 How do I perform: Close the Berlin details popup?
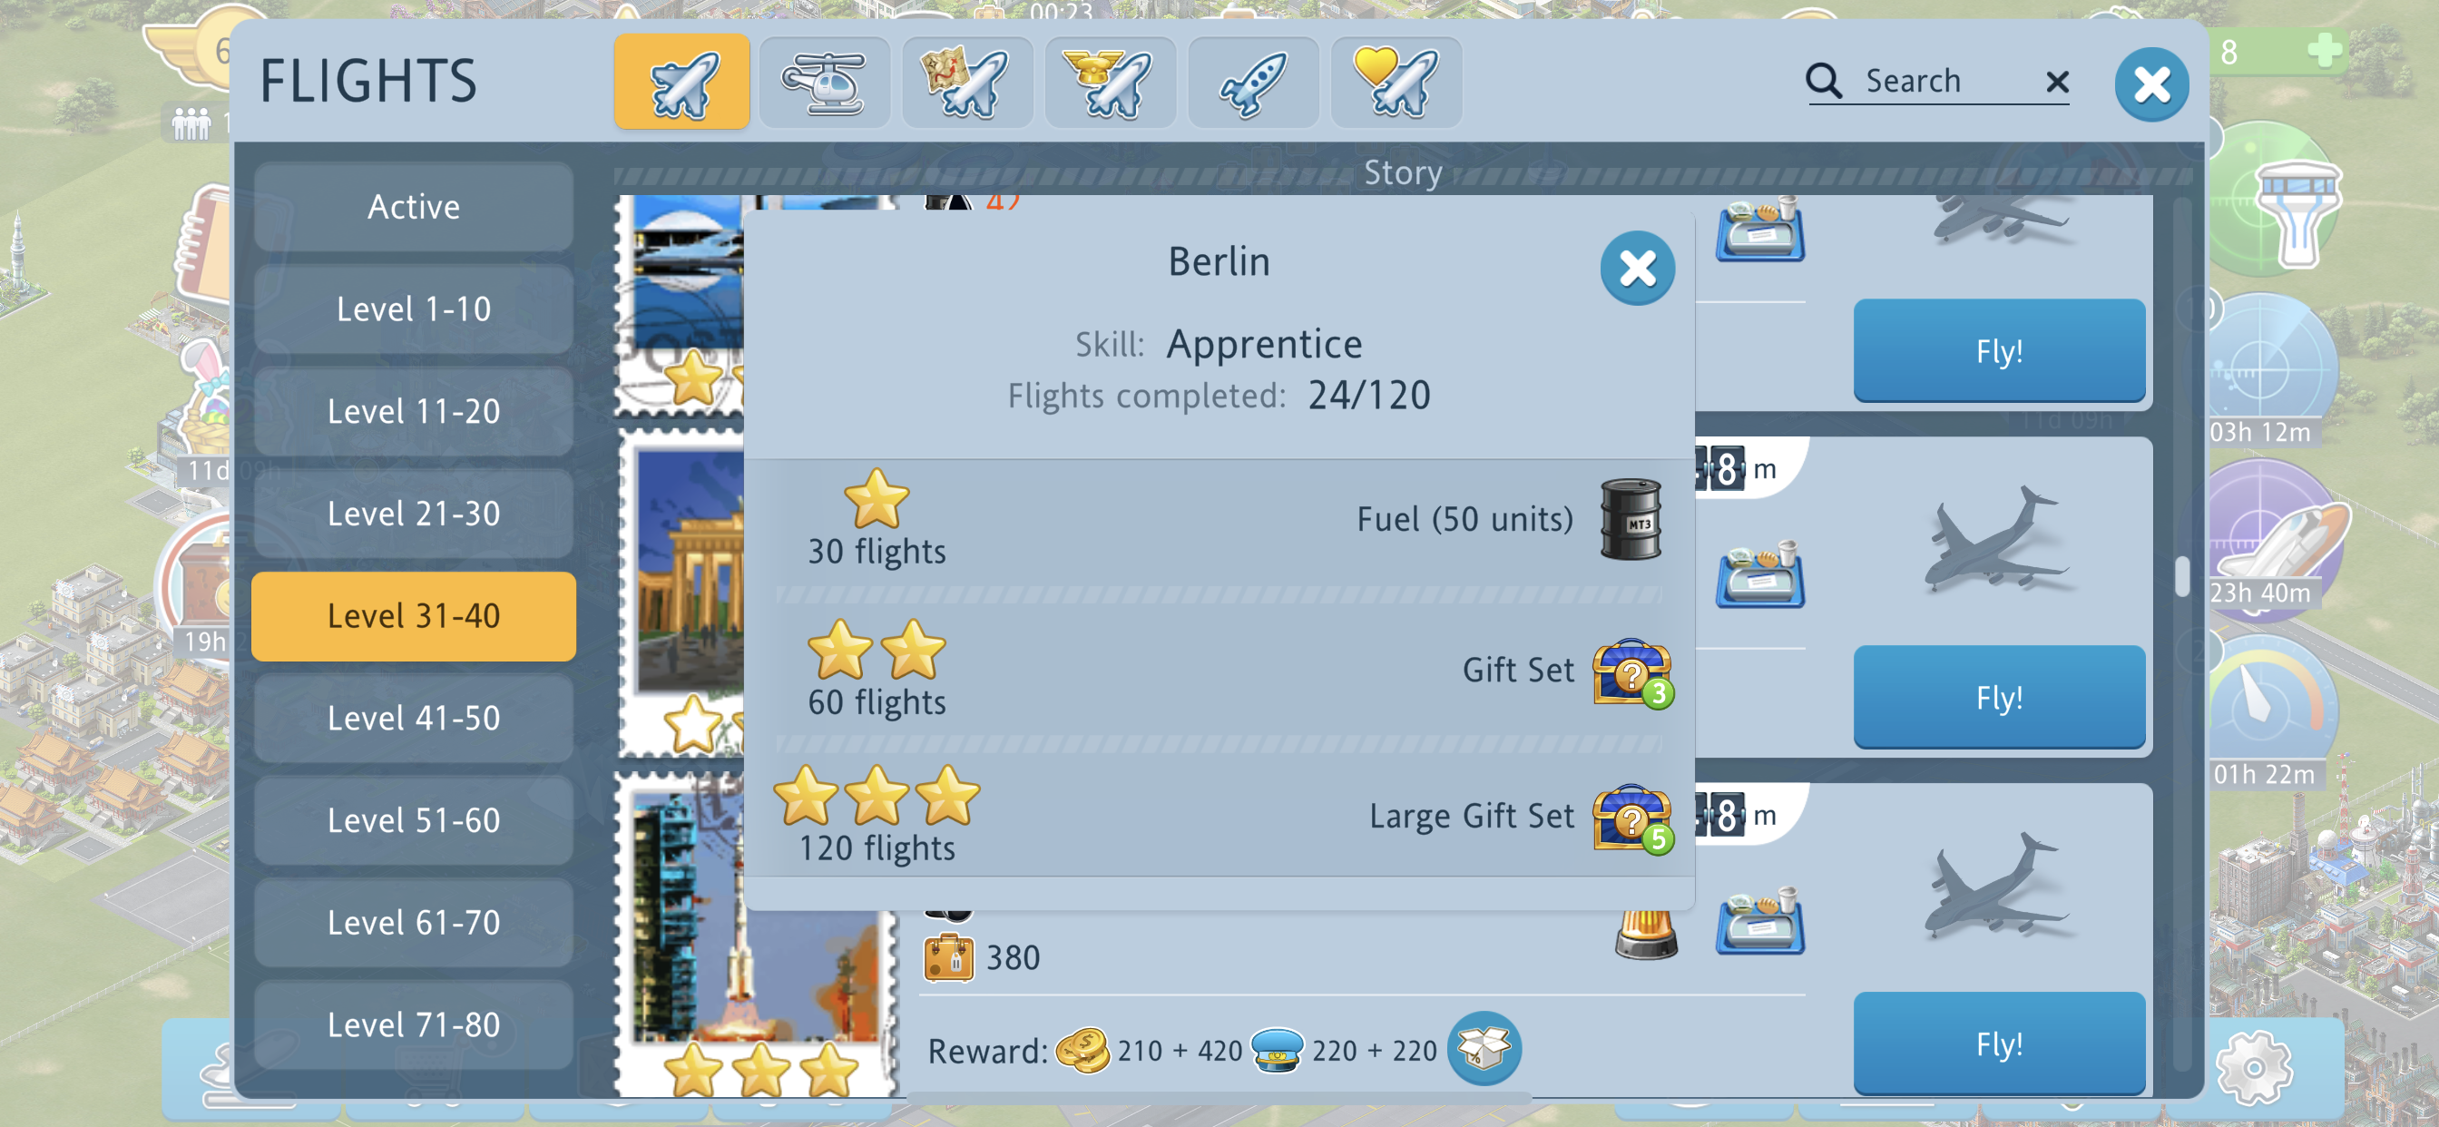click(x=1637, y=268)
